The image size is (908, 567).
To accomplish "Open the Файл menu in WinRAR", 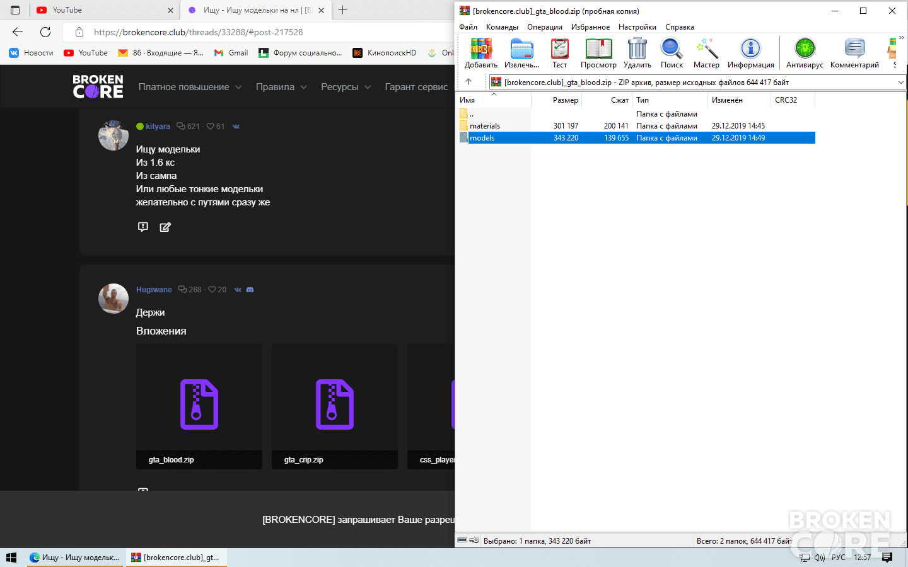I will (468, 27).
